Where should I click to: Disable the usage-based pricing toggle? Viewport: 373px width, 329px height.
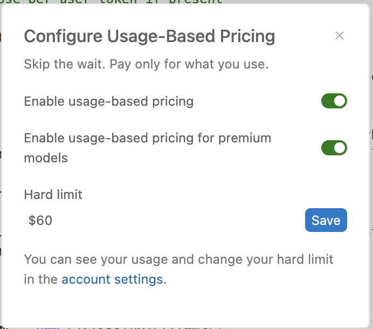[x=334, y=101]
